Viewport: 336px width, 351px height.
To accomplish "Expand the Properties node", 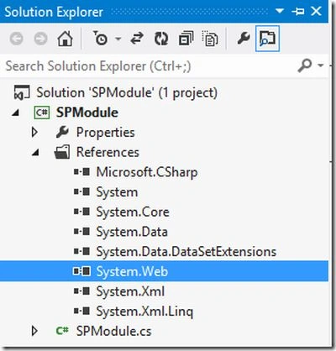I will (x=34, y=132).
